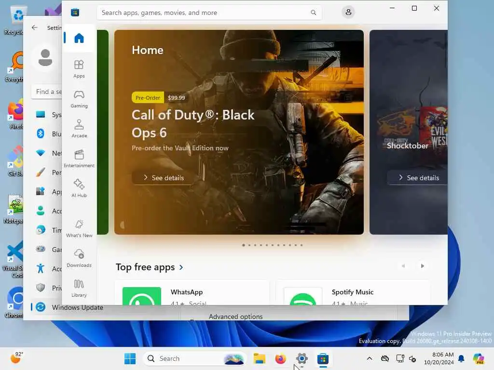Image resolution: width=494 pixels, height=370 pixels.
Task: Open What's New in Store sidebar
Action: click(x=79, y=228)
